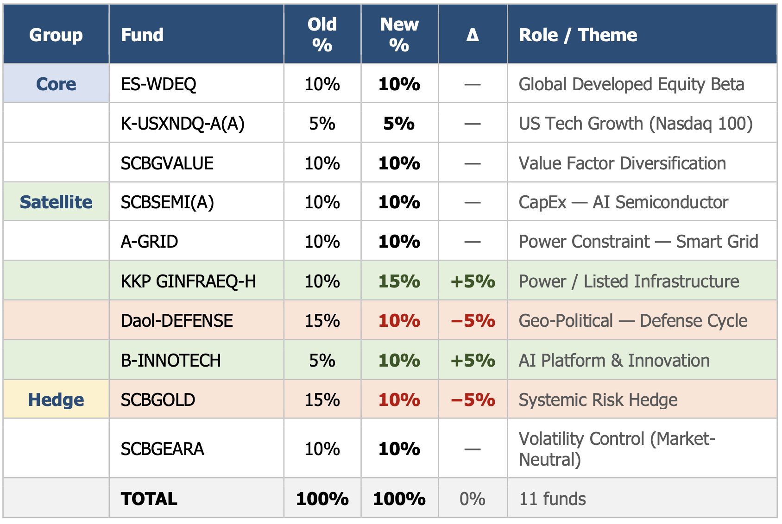This screenshot has height=524, width=782.
Task: Click ES-WDEQ new 10% value
Action: pyautogui.click(x=399, y=84)
